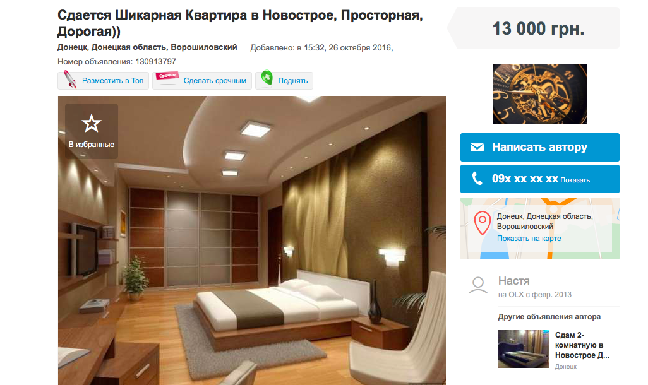Reveal phone number via Показать link
The height and width of the screenshot is (385, 648).
click(575, 180)
